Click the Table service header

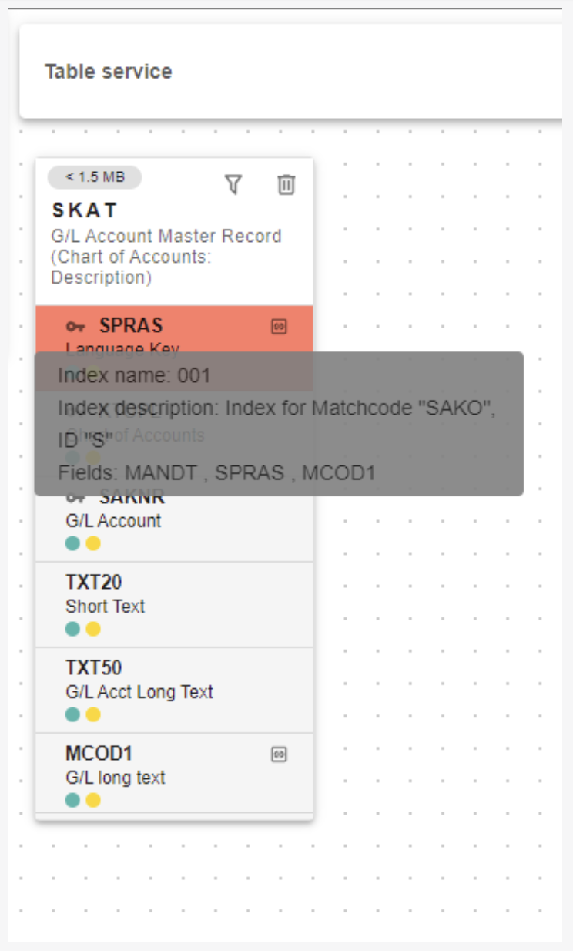109,72
